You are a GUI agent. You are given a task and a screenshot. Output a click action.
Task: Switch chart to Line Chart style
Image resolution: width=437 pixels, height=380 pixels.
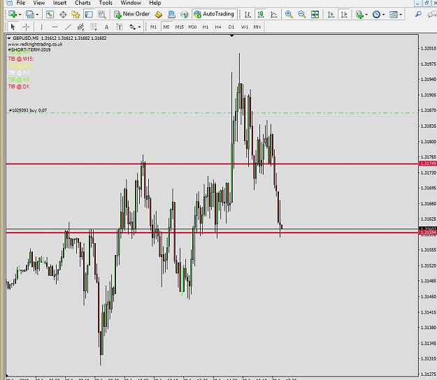tap(273, 14)
